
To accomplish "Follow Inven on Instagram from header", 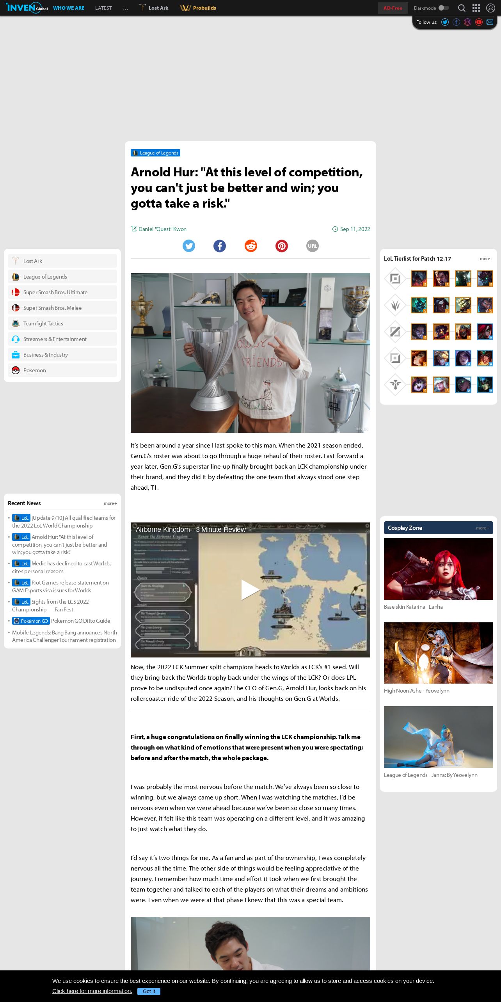I will 467,22.
